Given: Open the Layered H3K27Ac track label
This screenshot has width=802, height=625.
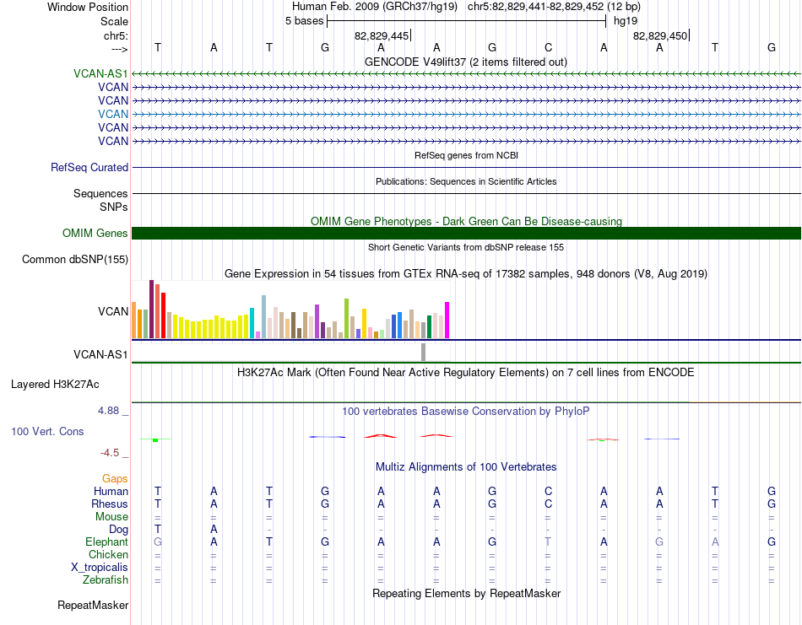Looking at the screenshot, I should click(55, 385).
